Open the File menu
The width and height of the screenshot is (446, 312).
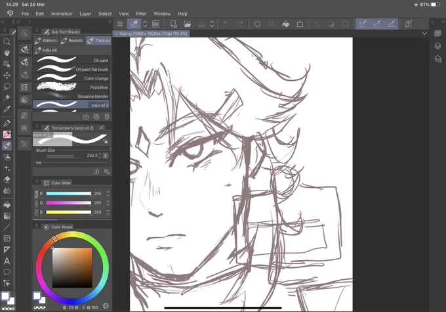point(25,14)
